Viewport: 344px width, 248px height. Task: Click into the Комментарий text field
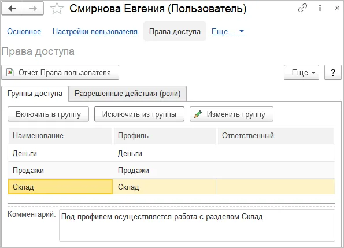coord(197,225)
